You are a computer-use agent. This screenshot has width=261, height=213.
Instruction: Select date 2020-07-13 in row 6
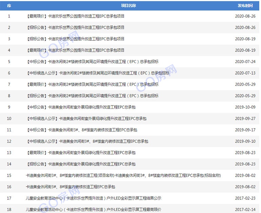(245, 73)
